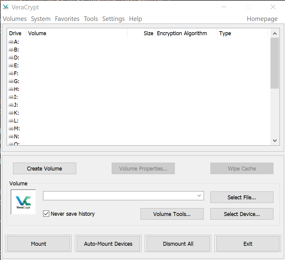Screen dimensions: 285x260
Task: Choose the J: drive slot icon
Action: [11, 105]
